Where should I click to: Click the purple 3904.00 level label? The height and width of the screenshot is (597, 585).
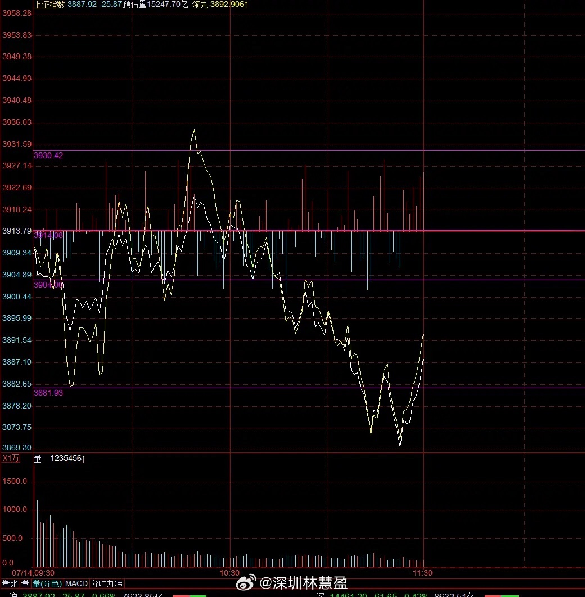(48, 285)
